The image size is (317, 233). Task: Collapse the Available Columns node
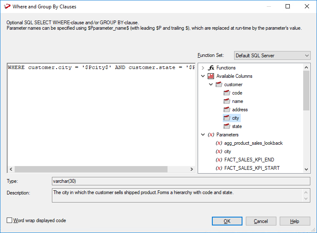[203, 76]
